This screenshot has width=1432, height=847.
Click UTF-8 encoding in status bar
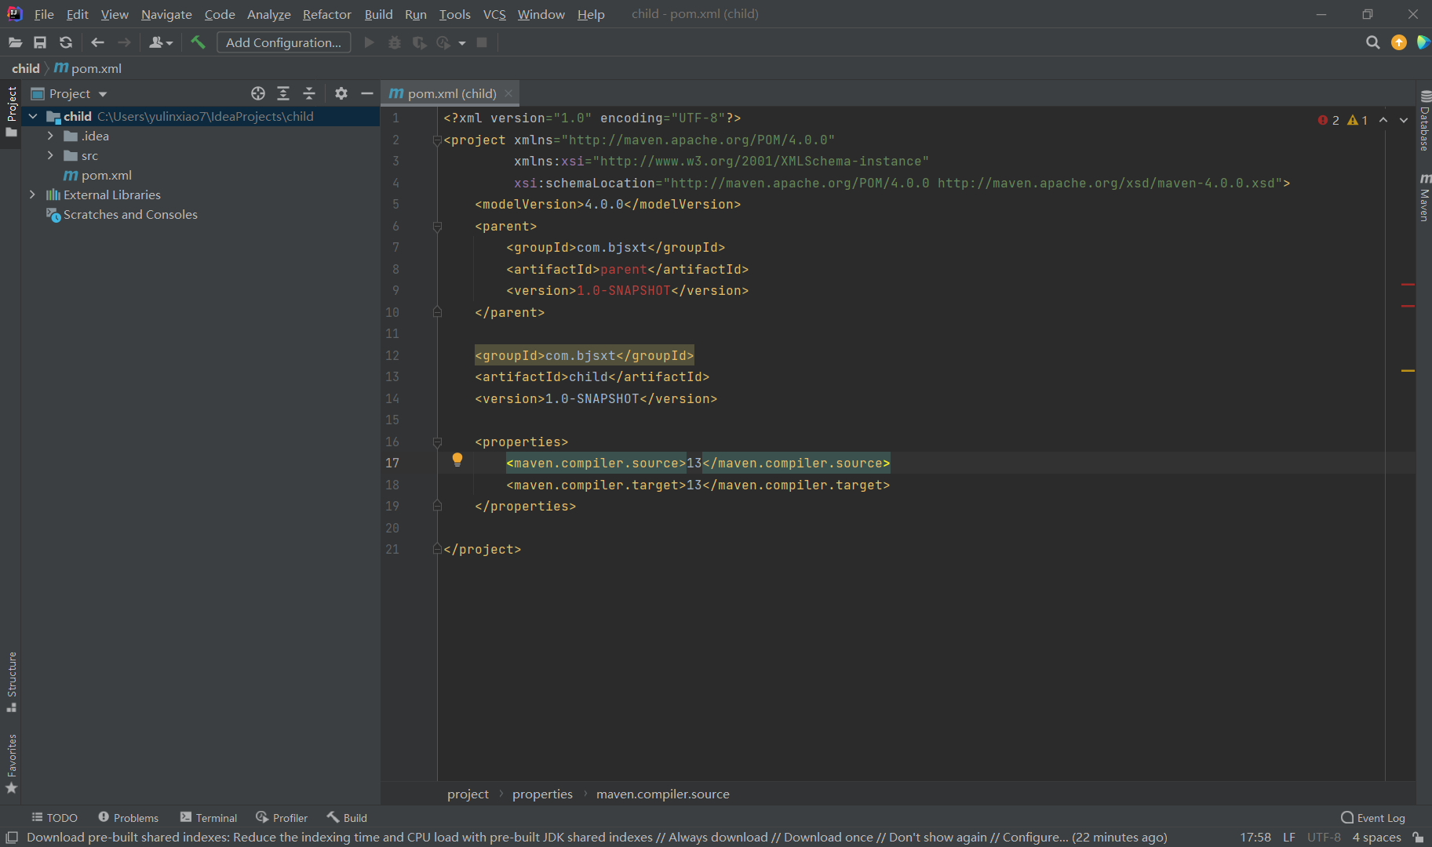tap(1324, 838)
